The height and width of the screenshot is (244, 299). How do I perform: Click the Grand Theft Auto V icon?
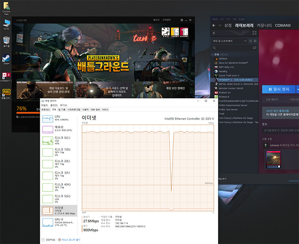pyautogui.click(x=216, y=76)
